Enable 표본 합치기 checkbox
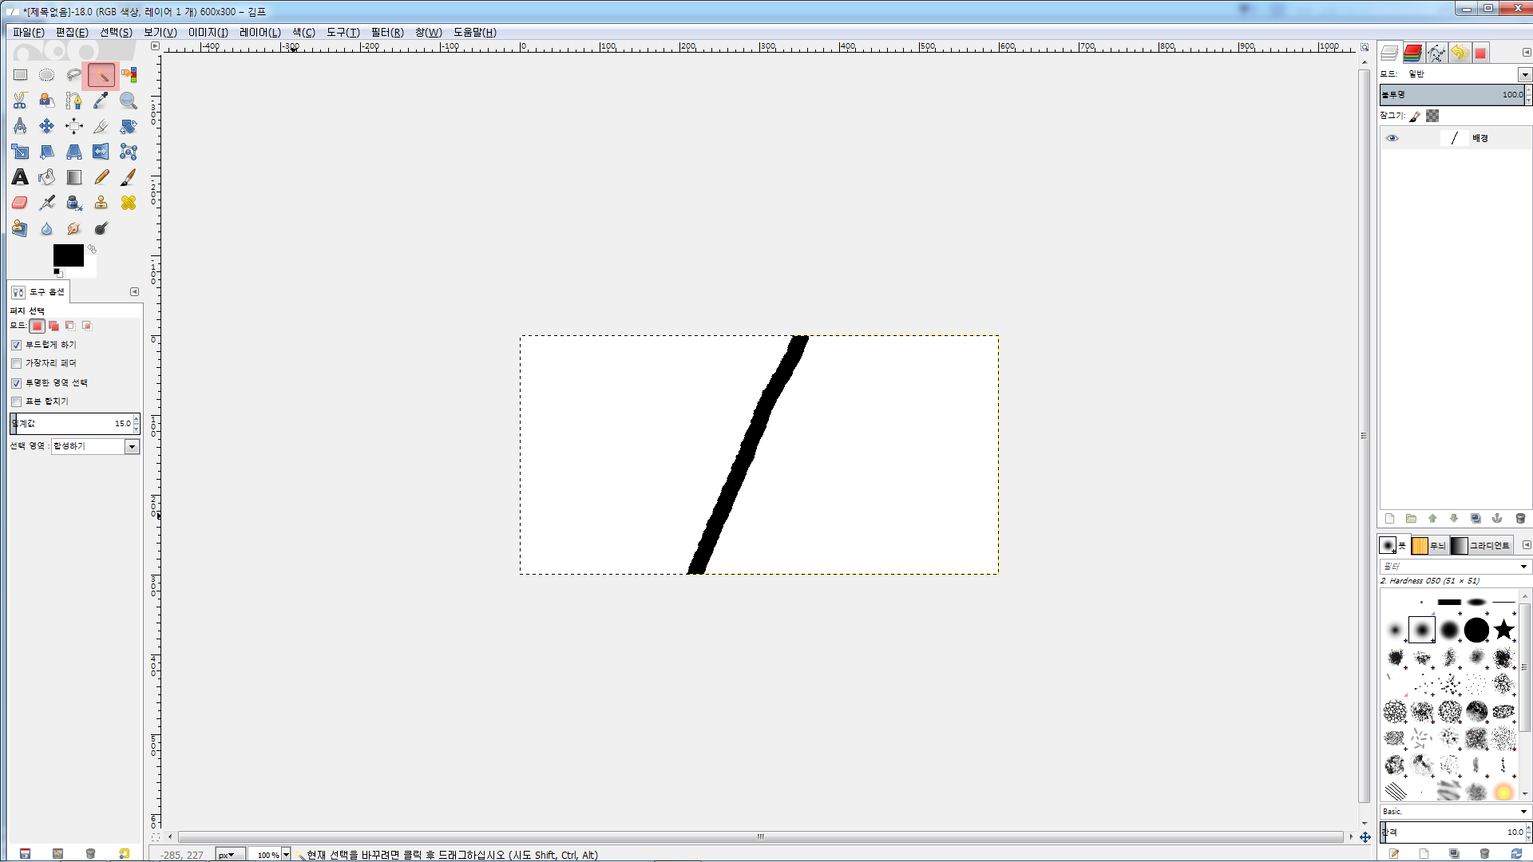 [x=16, y=401]
